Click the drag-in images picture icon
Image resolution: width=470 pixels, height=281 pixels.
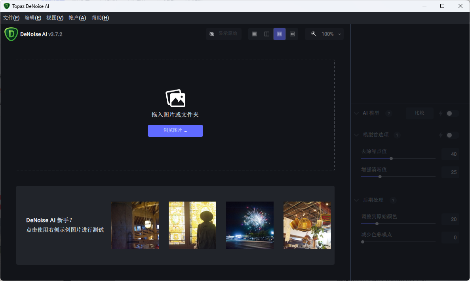pos(176,98)
